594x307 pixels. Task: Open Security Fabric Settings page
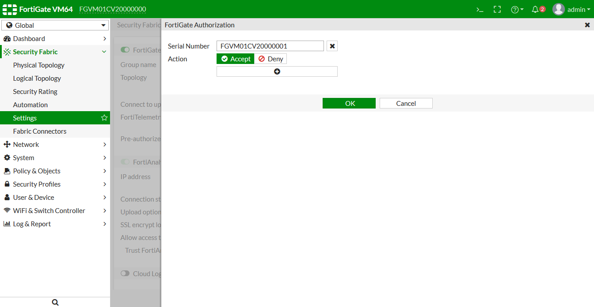pyautogui.click(x=55, y=118)
